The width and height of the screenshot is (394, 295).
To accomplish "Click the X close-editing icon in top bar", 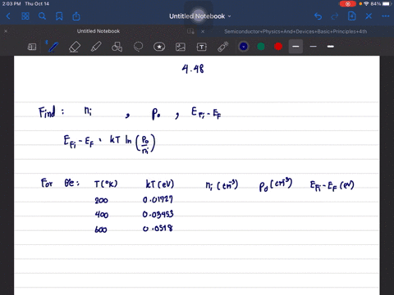I will [369, 16].
